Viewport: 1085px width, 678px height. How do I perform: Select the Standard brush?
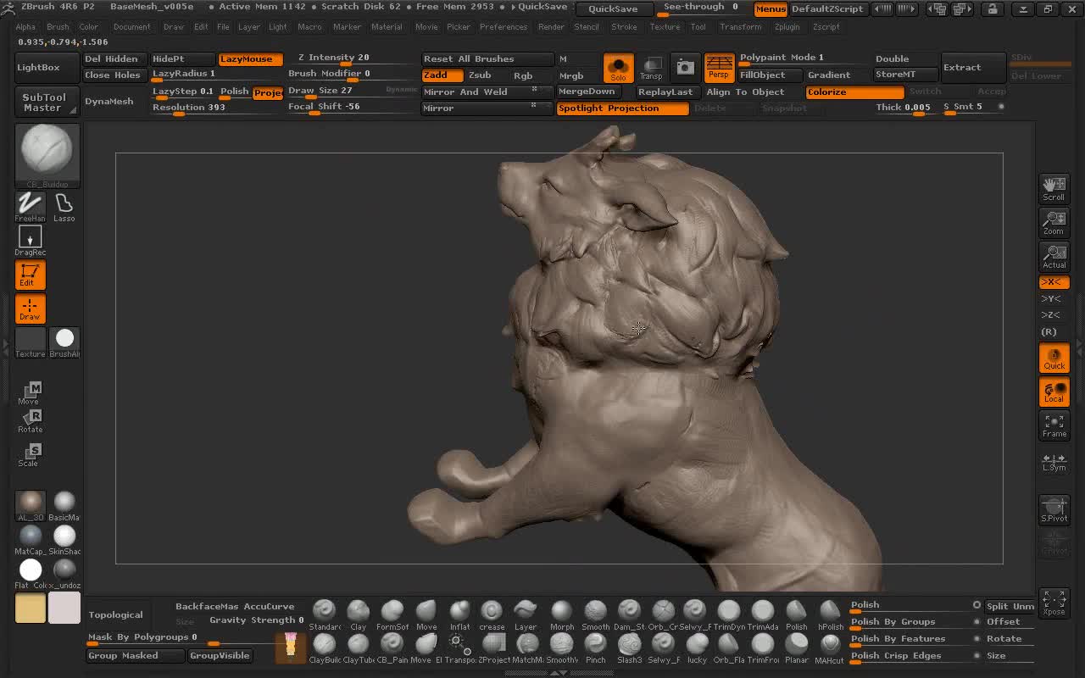pyautogui.click(x=325, y=615)
